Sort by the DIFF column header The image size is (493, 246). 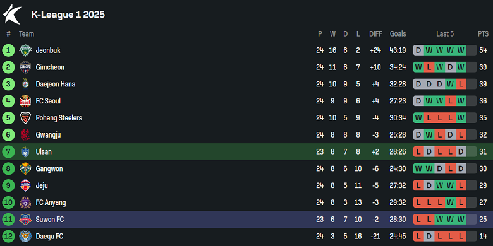[x=375, y=34]
